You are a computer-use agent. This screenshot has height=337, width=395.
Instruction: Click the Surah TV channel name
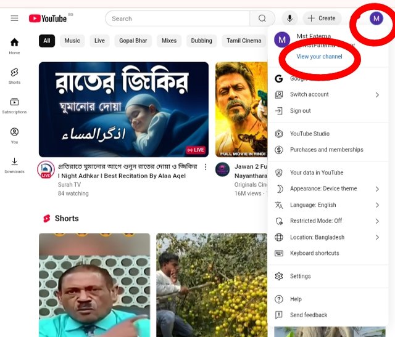tap(70, 185)
